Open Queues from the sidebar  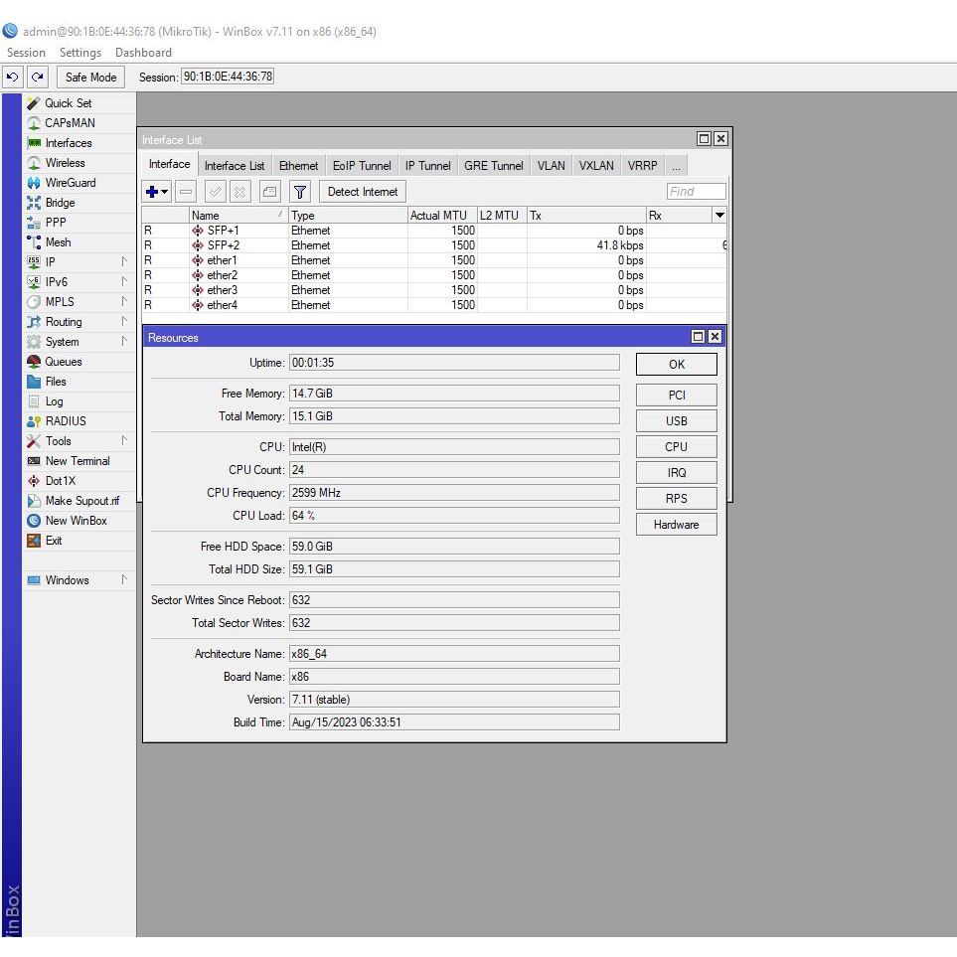[63, 362]
